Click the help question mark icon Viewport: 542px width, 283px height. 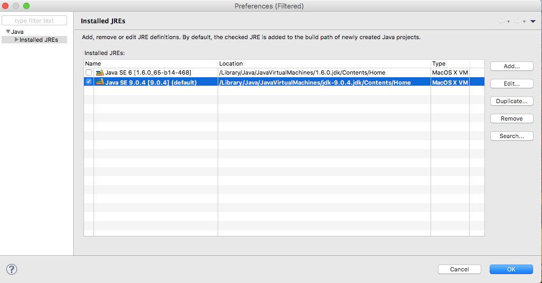pos(12,269)
